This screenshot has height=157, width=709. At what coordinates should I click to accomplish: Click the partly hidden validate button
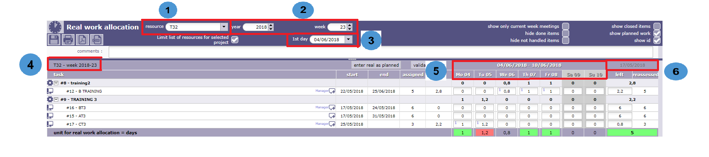[419, 65]
